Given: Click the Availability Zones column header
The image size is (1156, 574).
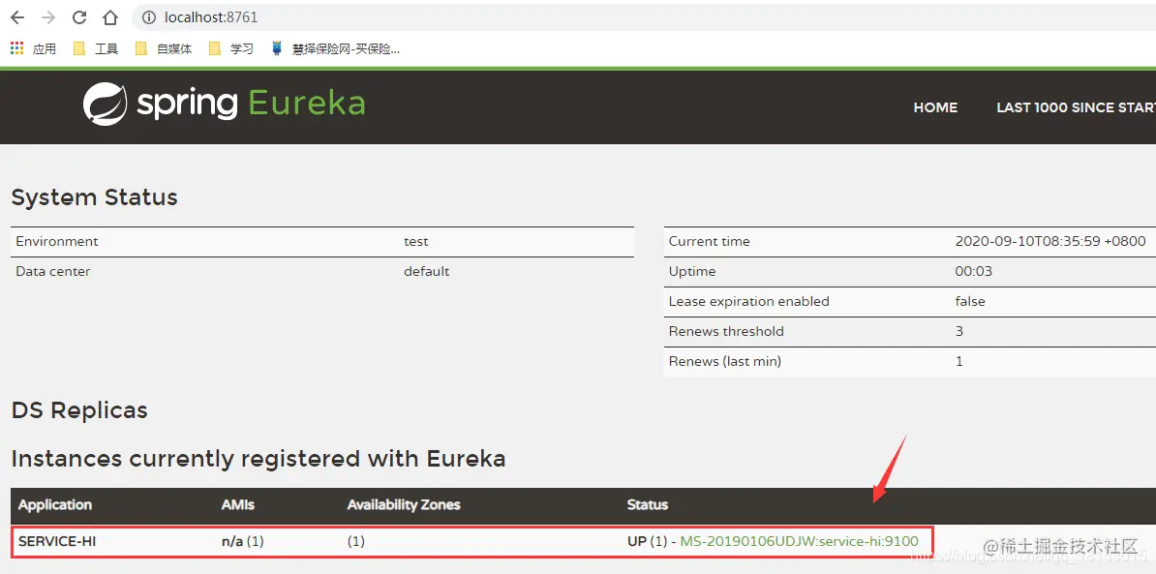Looking at the screenshot, I should coord(404,504).
